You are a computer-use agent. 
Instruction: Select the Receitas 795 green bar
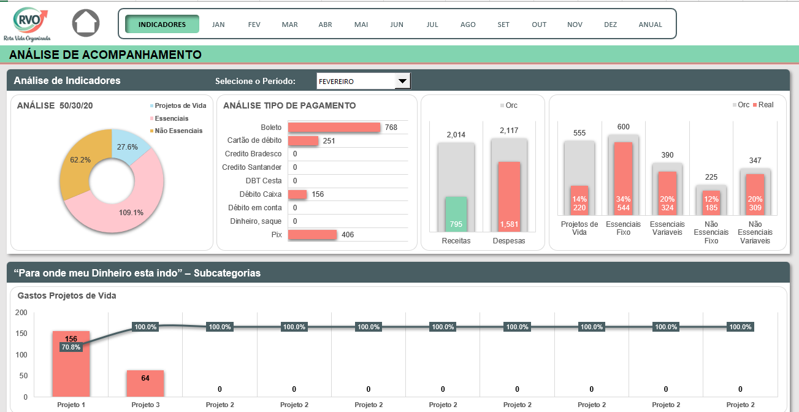pos(456,215)
